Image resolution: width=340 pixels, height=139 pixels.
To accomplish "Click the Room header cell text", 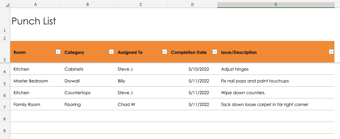I will [19, 52].
